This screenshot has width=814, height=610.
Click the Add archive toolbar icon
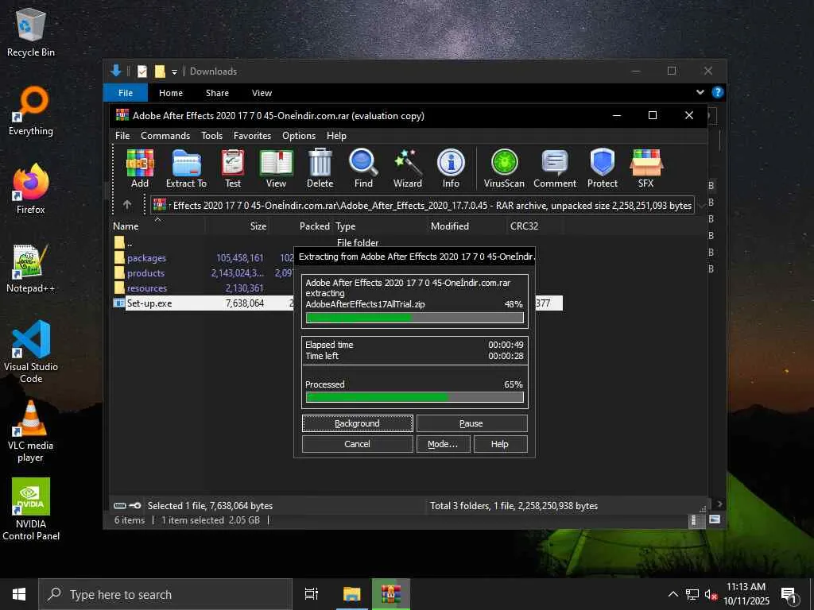(x=140, y=168)
